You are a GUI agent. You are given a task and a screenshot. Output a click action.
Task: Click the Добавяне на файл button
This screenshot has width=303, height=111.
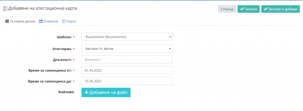[x=106, y=92]
